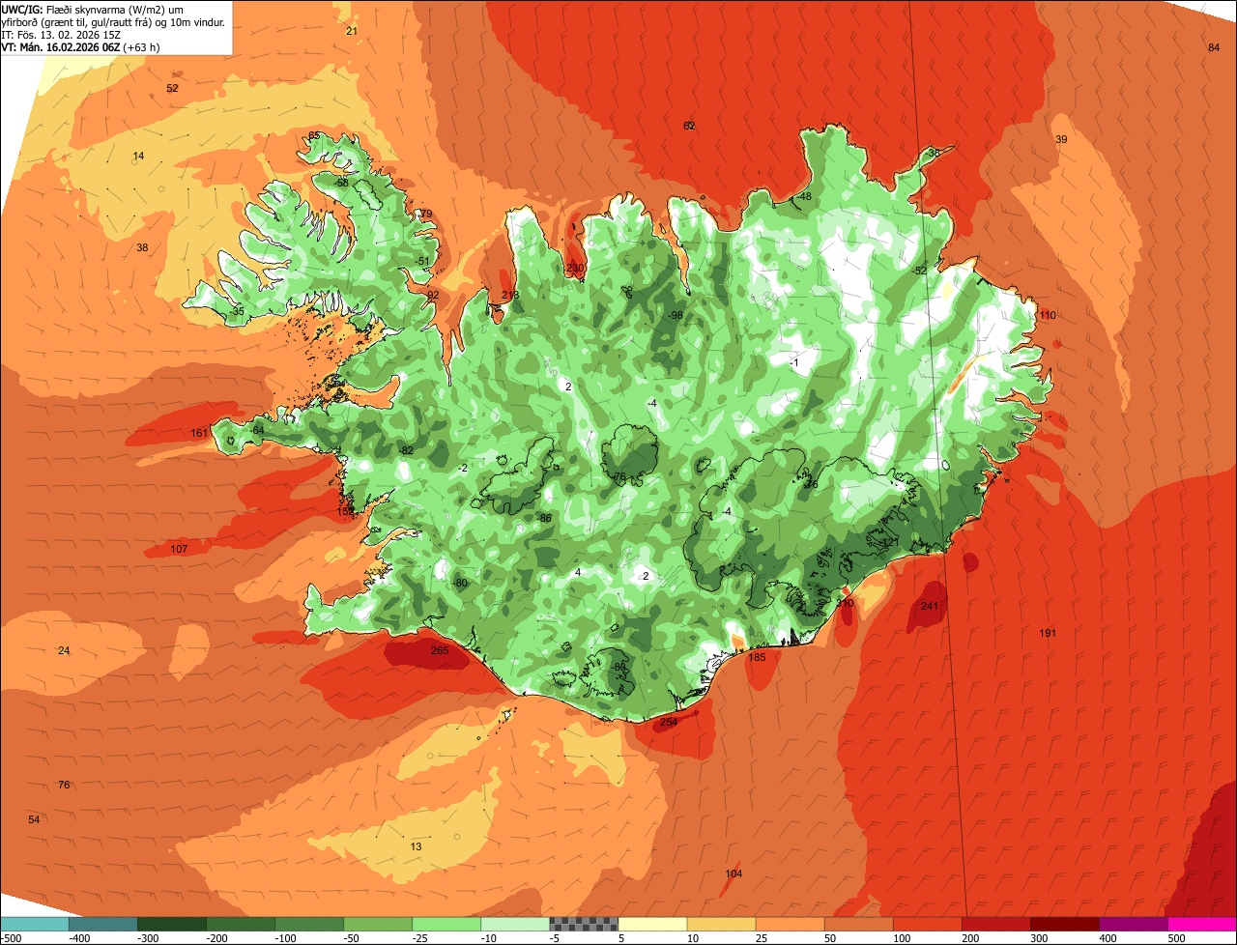Click the map value 161 off Snæfellsnes
Viewport: 1237px width, 945px height.
click(x=199, y=433)
